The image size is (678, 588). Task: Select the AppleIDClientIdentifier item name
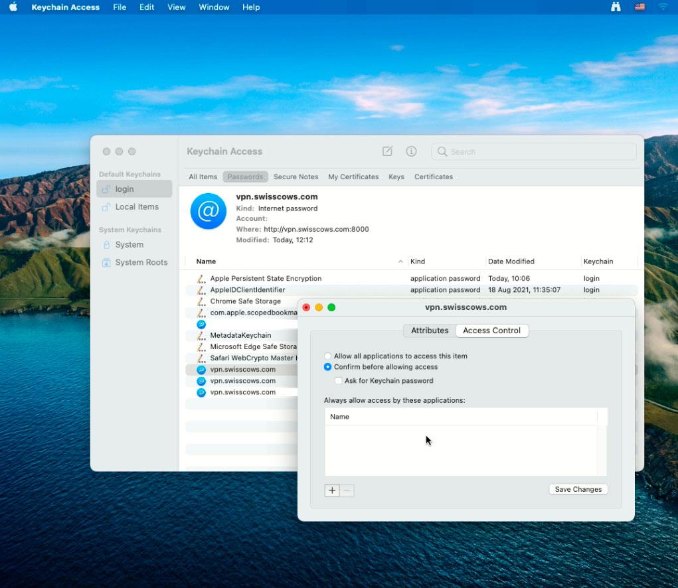[247, 290]
